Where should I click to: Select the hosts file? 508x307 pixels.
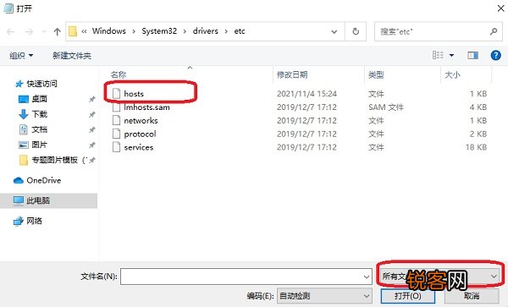(x=134, y=94)
